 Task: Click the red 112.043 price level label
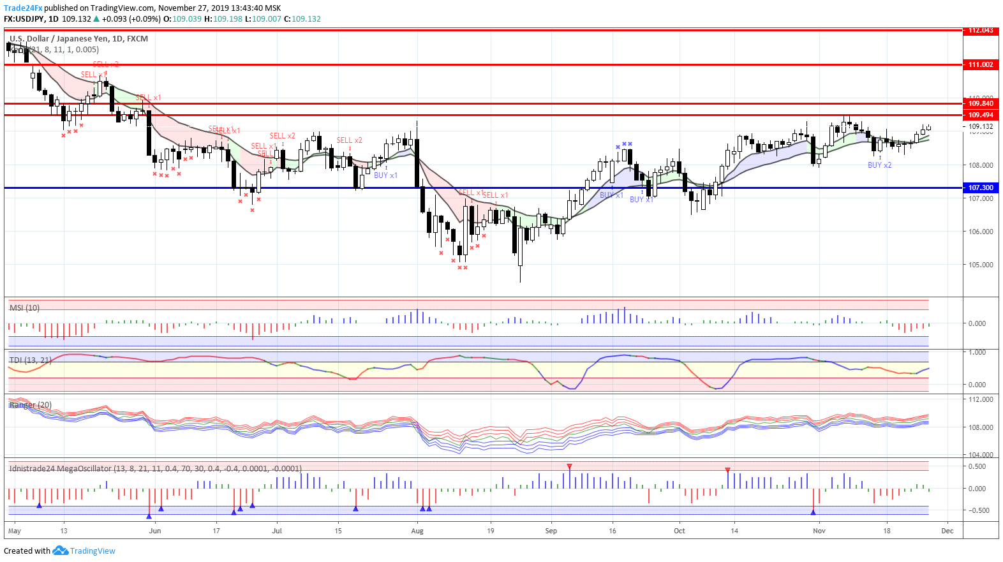click(x=981, y=30)
